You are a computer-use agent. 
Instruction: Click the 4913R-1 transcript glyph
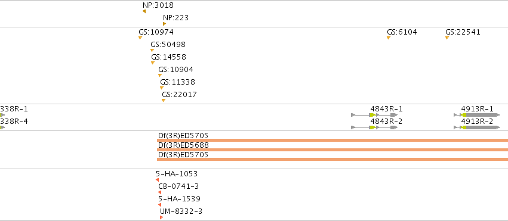tap(476, 115)
